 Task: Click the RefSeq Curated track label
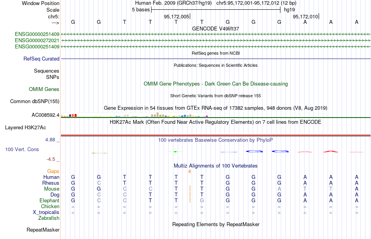click(41, 59)
